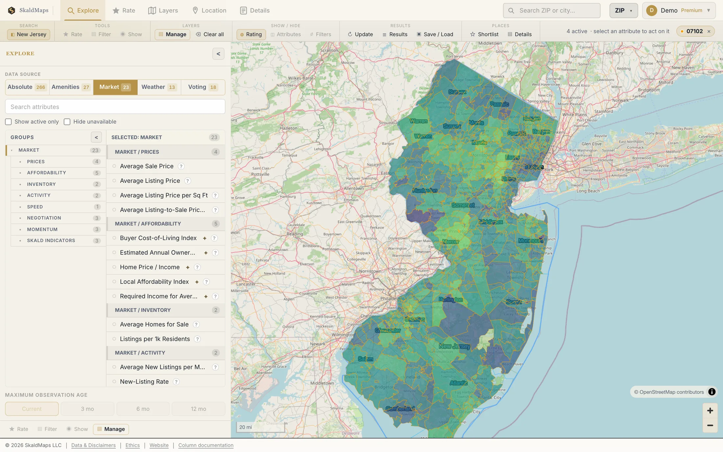Remove the 07102 ZIP chip
The image size is (723, 452).
tap(709, 32)
